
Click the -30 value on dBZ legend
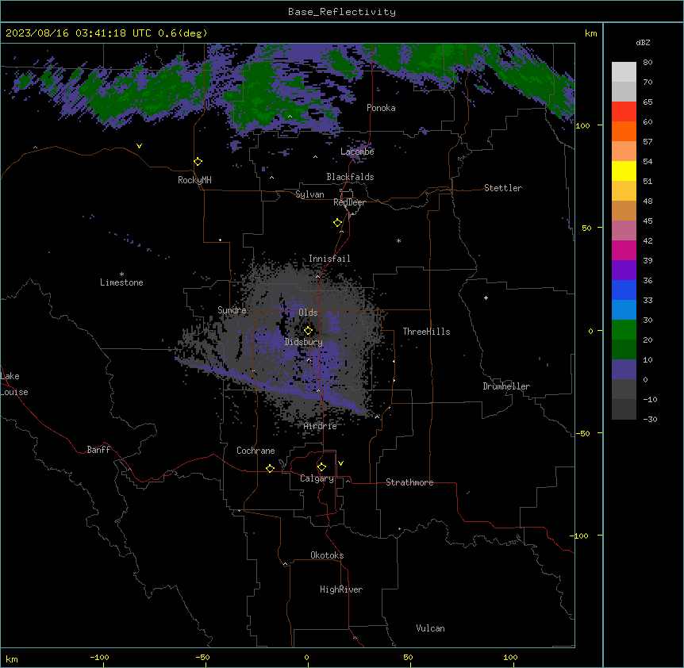[x=650, y=419]
